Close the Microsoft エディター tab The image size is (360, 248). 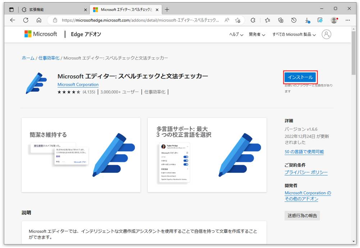157,10
